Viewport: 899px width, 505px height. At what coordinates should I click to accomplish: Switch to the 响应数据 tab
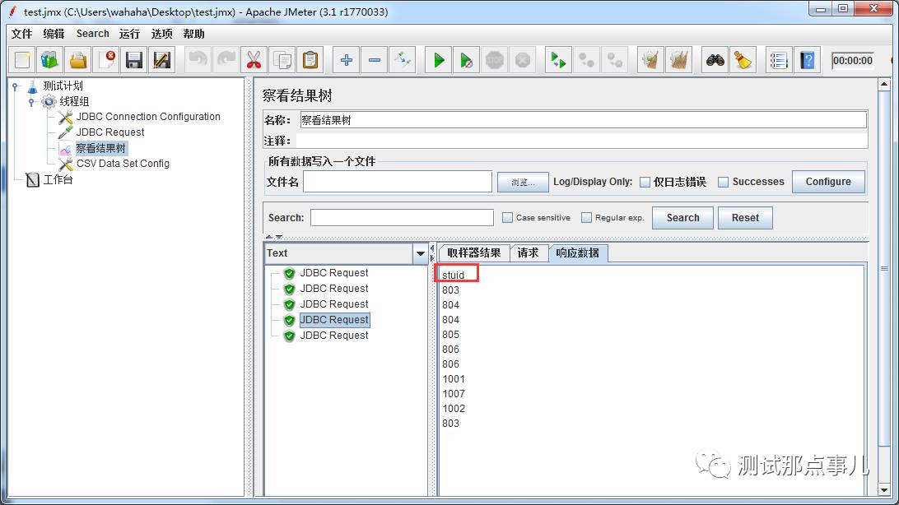[578, 253]
